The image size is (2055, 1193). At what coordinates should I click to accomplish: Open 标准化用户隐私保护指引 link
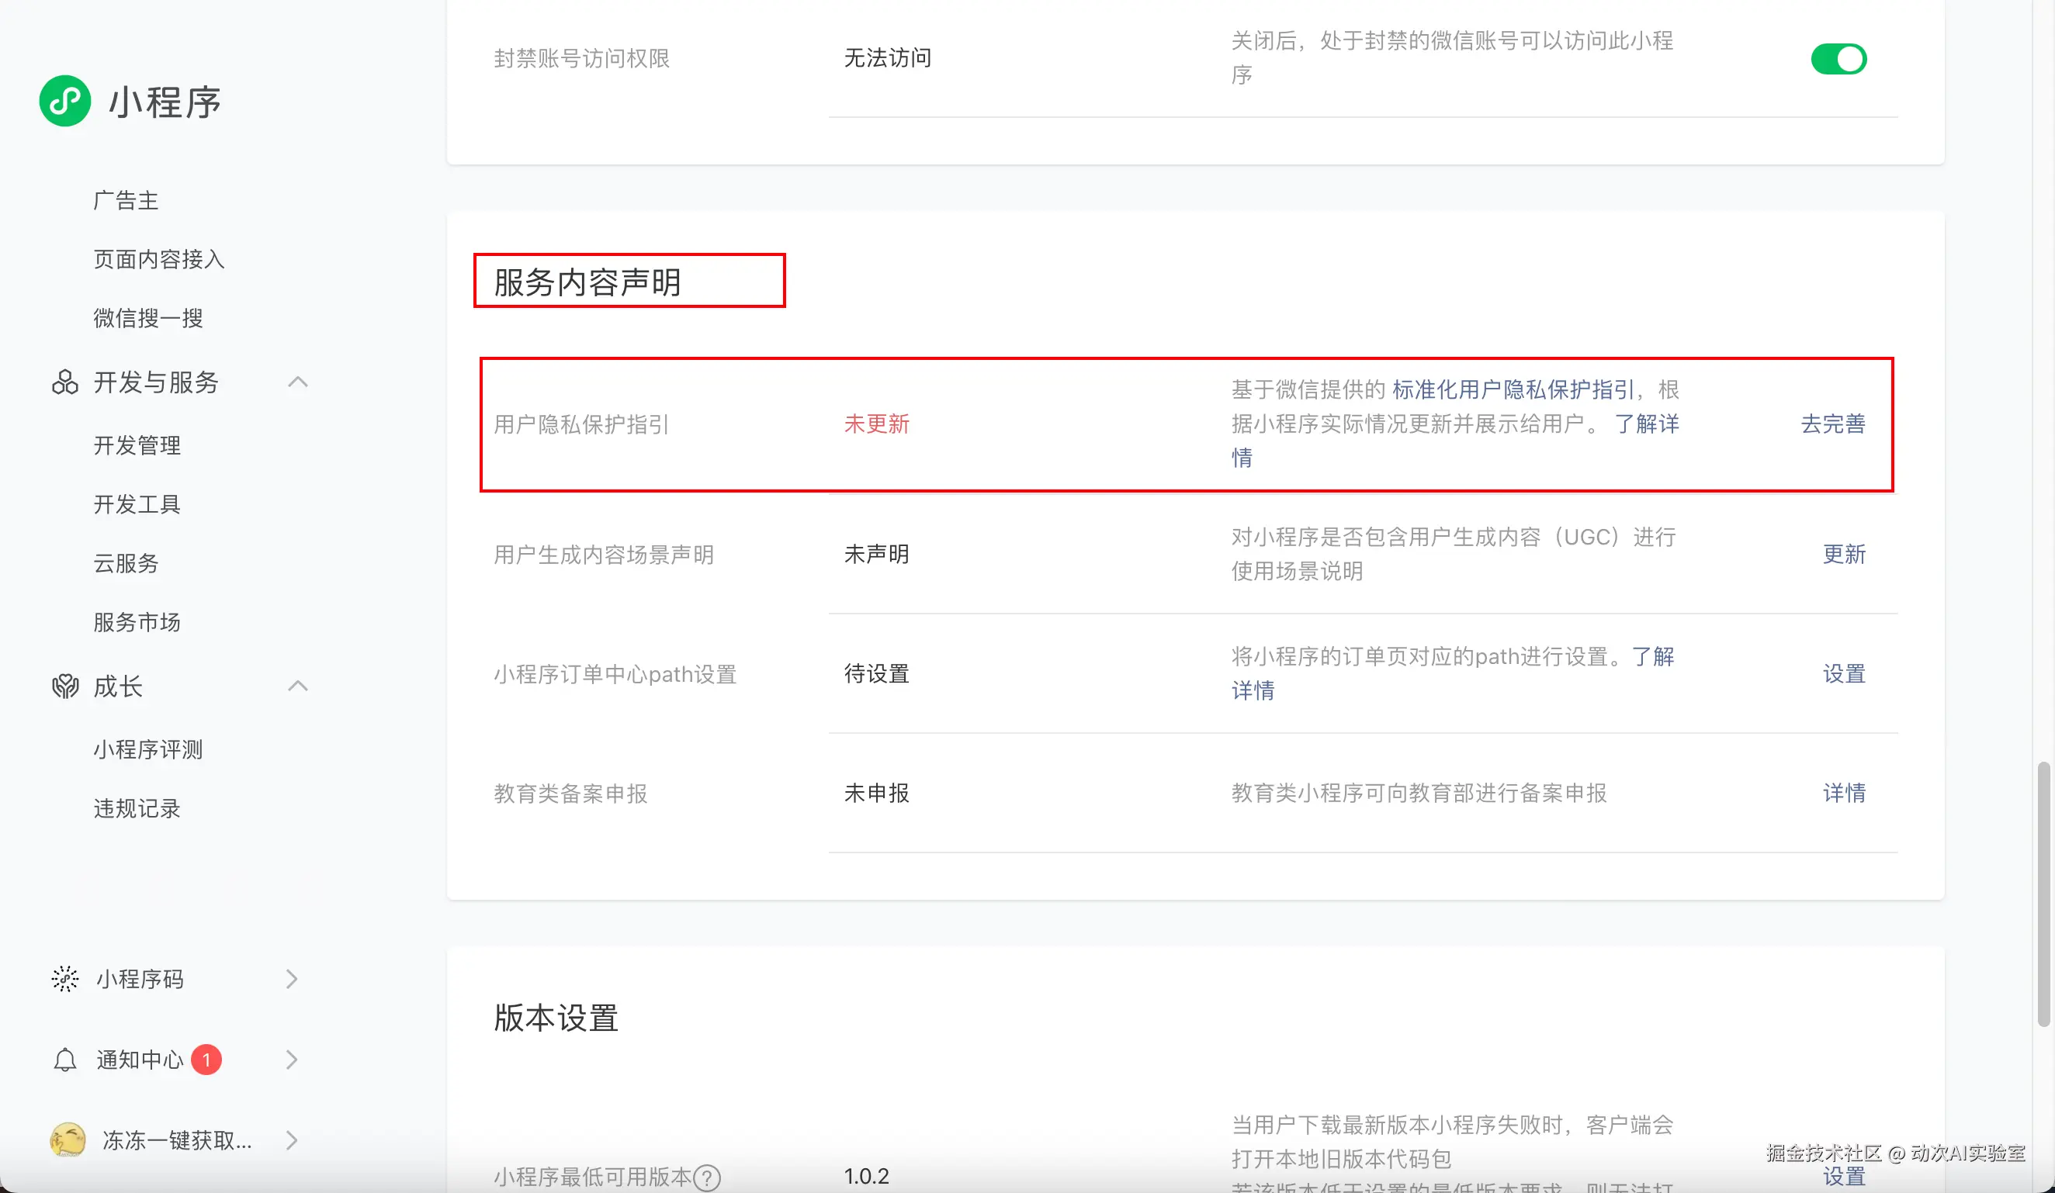(x=1513, y=389)
